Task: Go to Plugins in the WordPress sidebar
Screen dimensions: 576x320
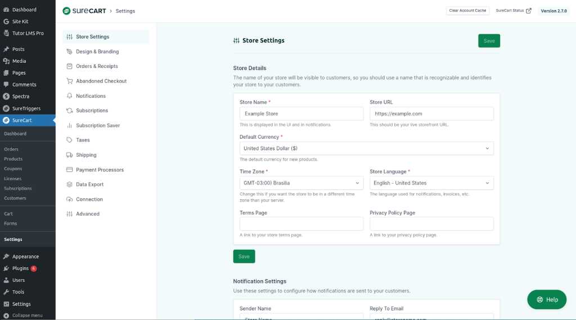Action: click(21, 268)
